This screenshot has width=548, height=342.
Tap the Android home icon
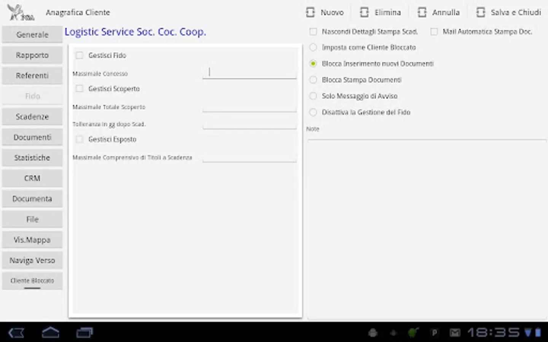(x=50, y=332)
